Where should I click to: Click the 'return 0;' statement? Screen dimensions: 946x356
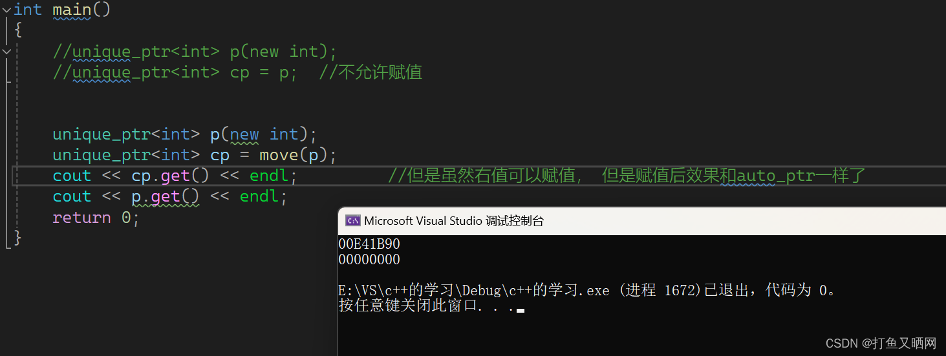click(x=96, y=218)
